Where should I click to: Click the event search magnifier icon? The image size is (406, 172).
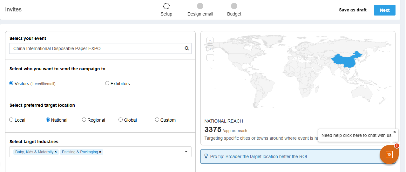(187, 48)
